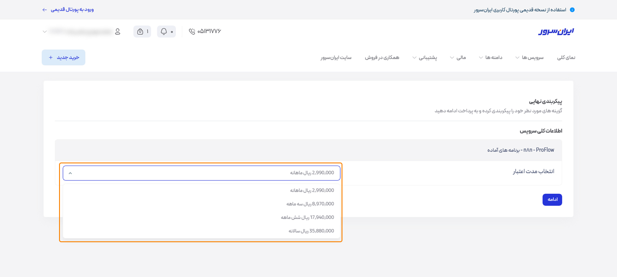Click the phone support icon
The height and width of the screenshot is (277, 617).
192,32
